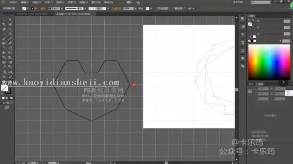293x164 pixels.
Task: Click the Document Setup button
Action: [163, 9]
